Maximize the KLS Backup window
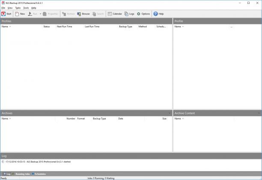Image resolution: width=262 pixels, height=180 pixels. click(248, 3)
